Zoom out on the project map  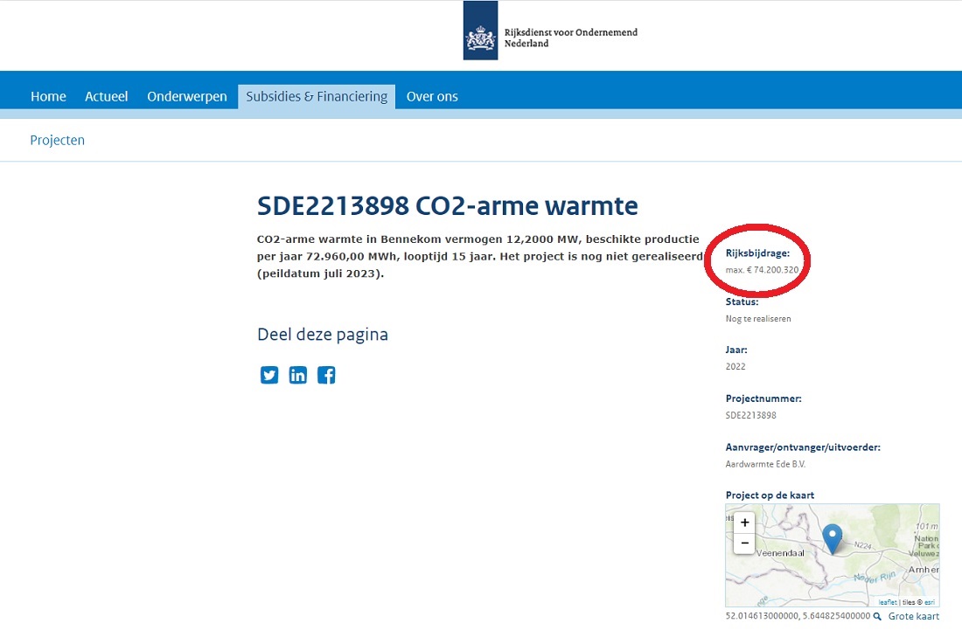(744, 543)
